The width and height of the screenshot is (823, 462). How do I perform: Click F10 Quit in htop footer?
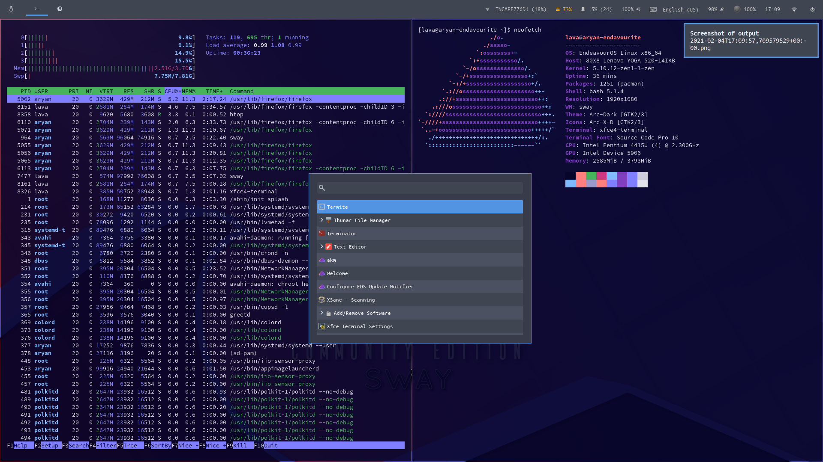click(270, 446)
